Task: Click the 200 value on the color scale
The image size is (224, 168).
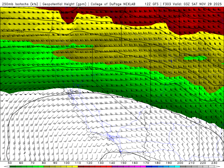Action: [x=180, y=163]
